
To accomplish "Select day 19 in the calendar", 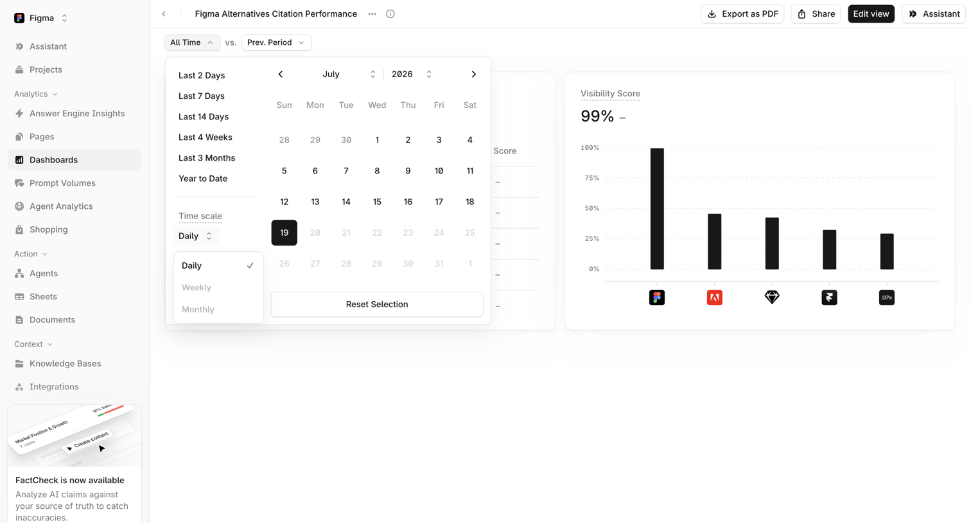I will pos(284,233).
